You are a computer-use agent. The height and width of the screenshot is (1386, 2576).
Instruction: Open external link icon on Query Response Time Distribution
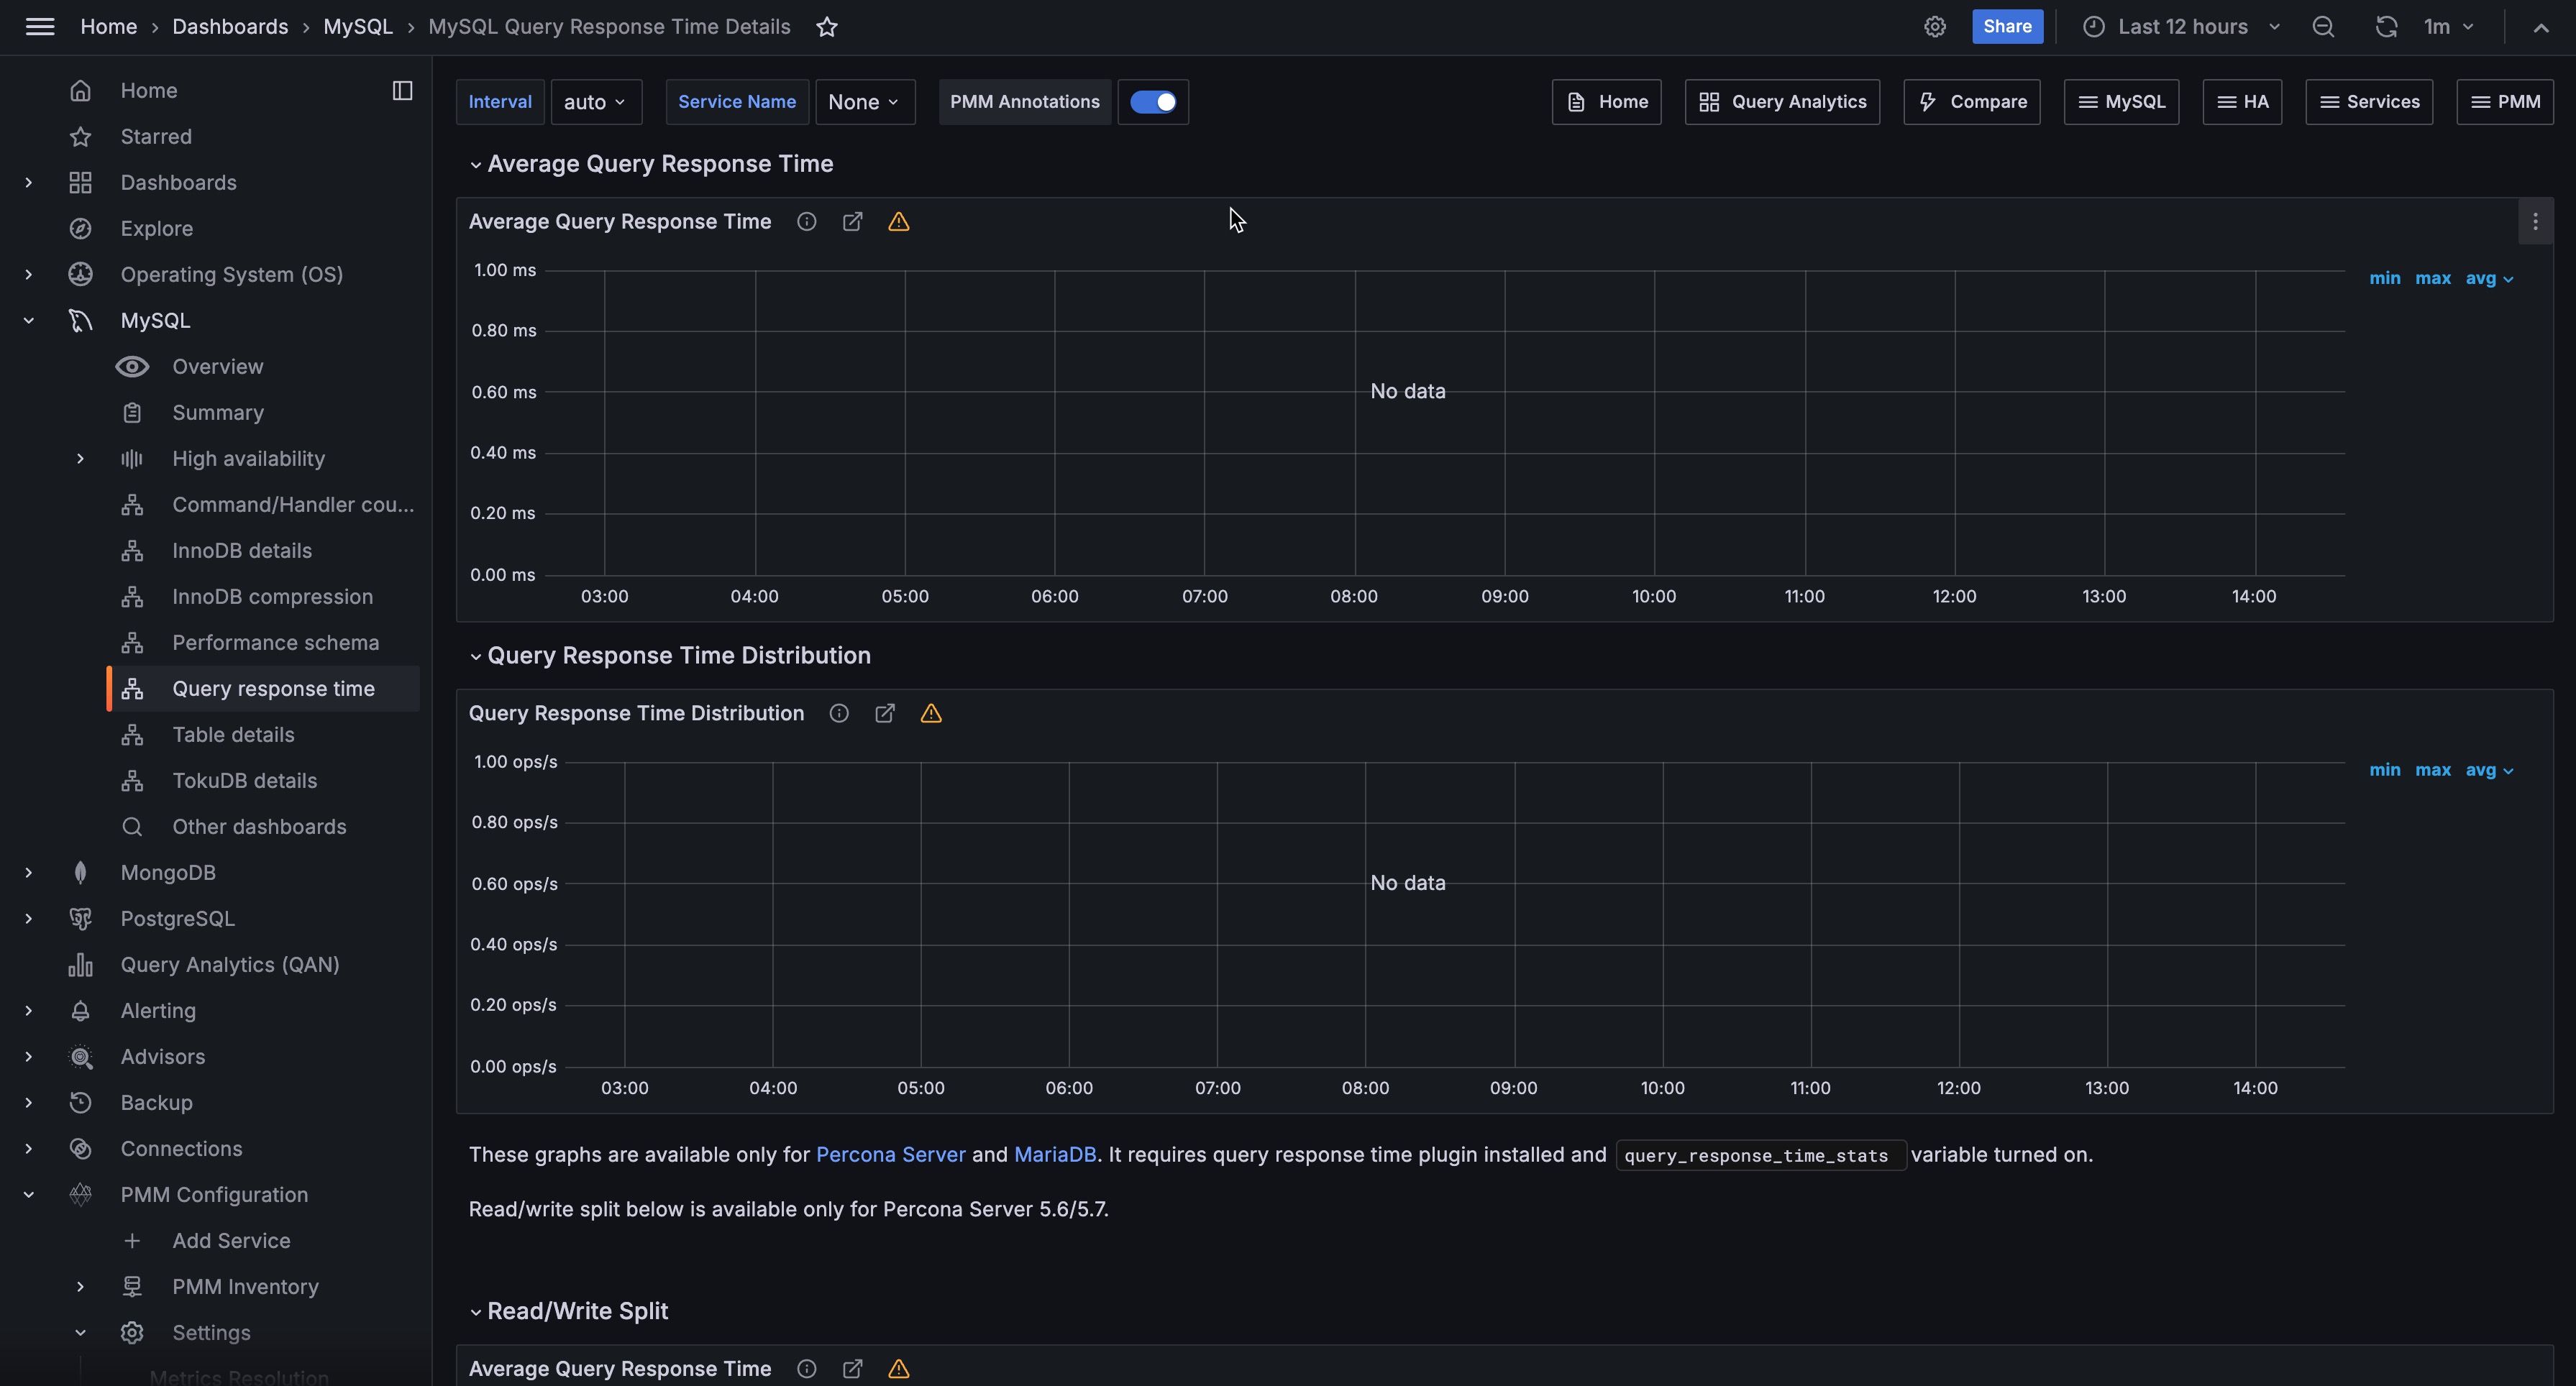coord(884,713)
